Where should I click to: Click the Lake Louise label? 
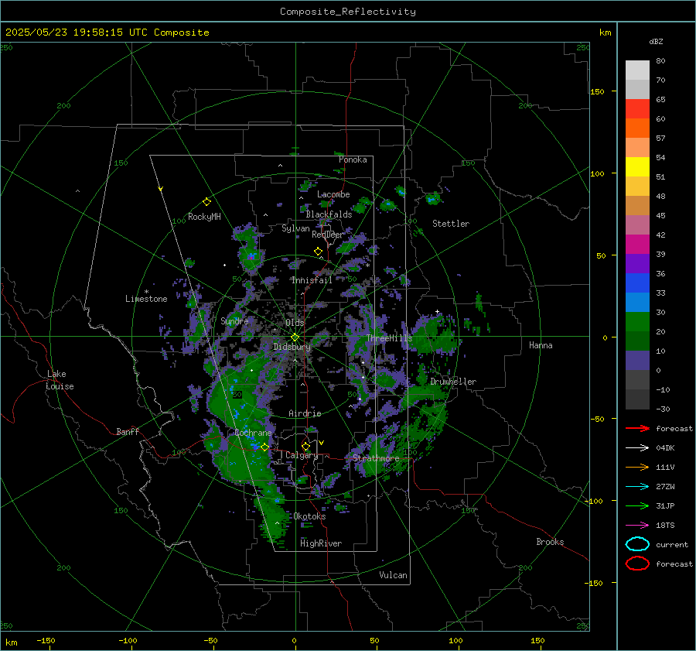point(60,380)
